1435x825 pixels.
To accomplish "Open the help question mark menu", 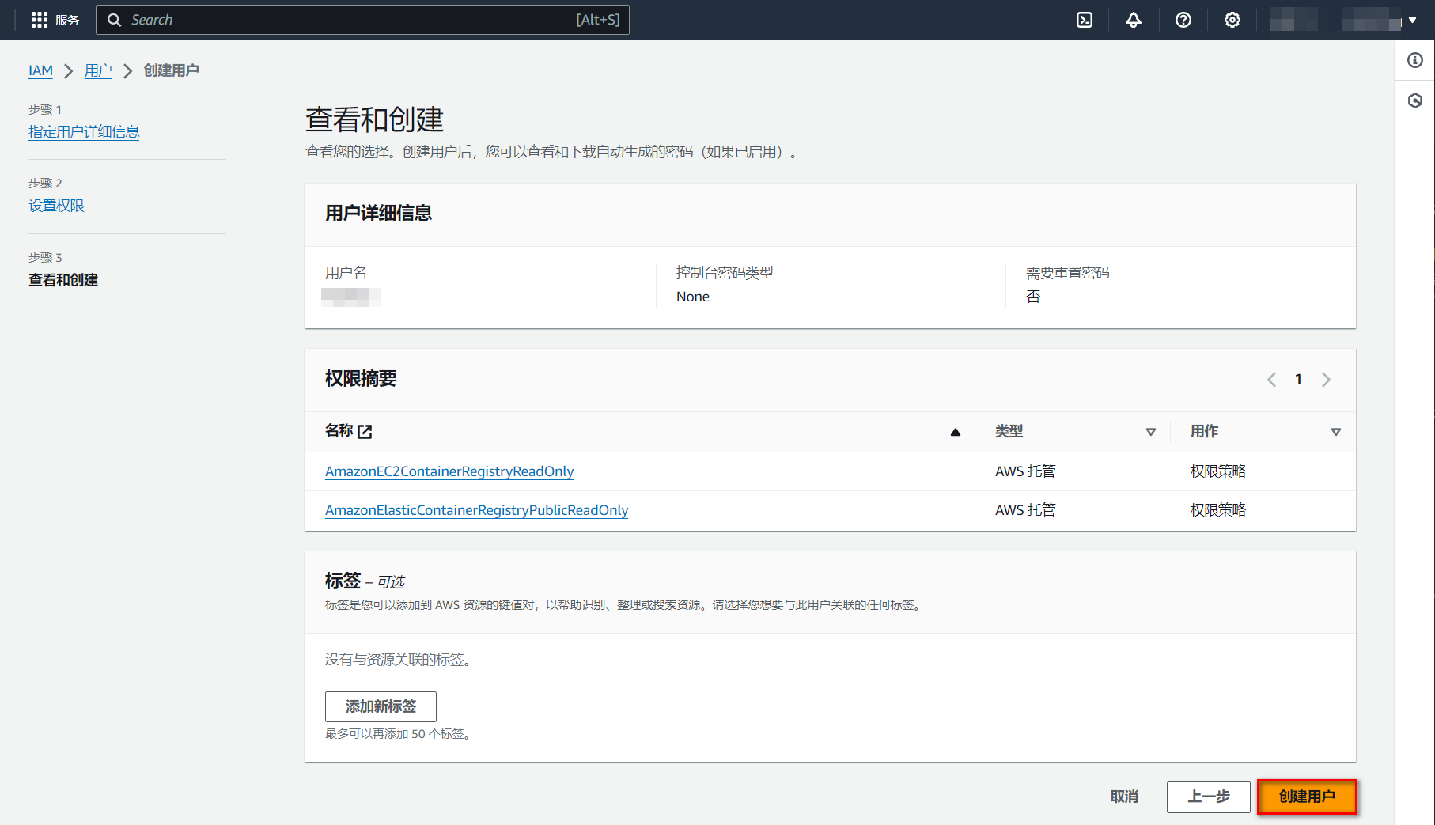I will tap(1183, 20).
